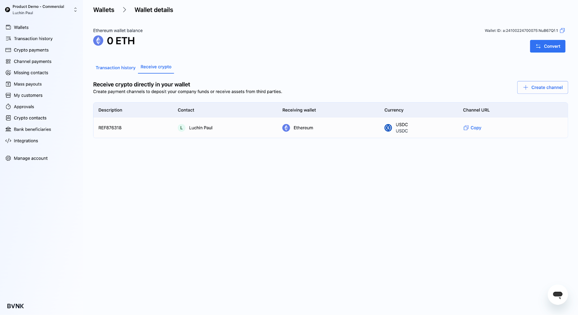Open Manage account settings

tap(30, 158)
